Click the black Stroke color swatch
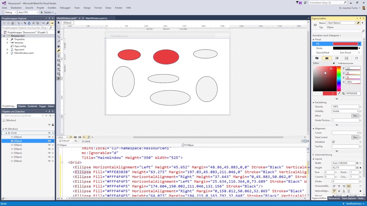 [345, 48]
